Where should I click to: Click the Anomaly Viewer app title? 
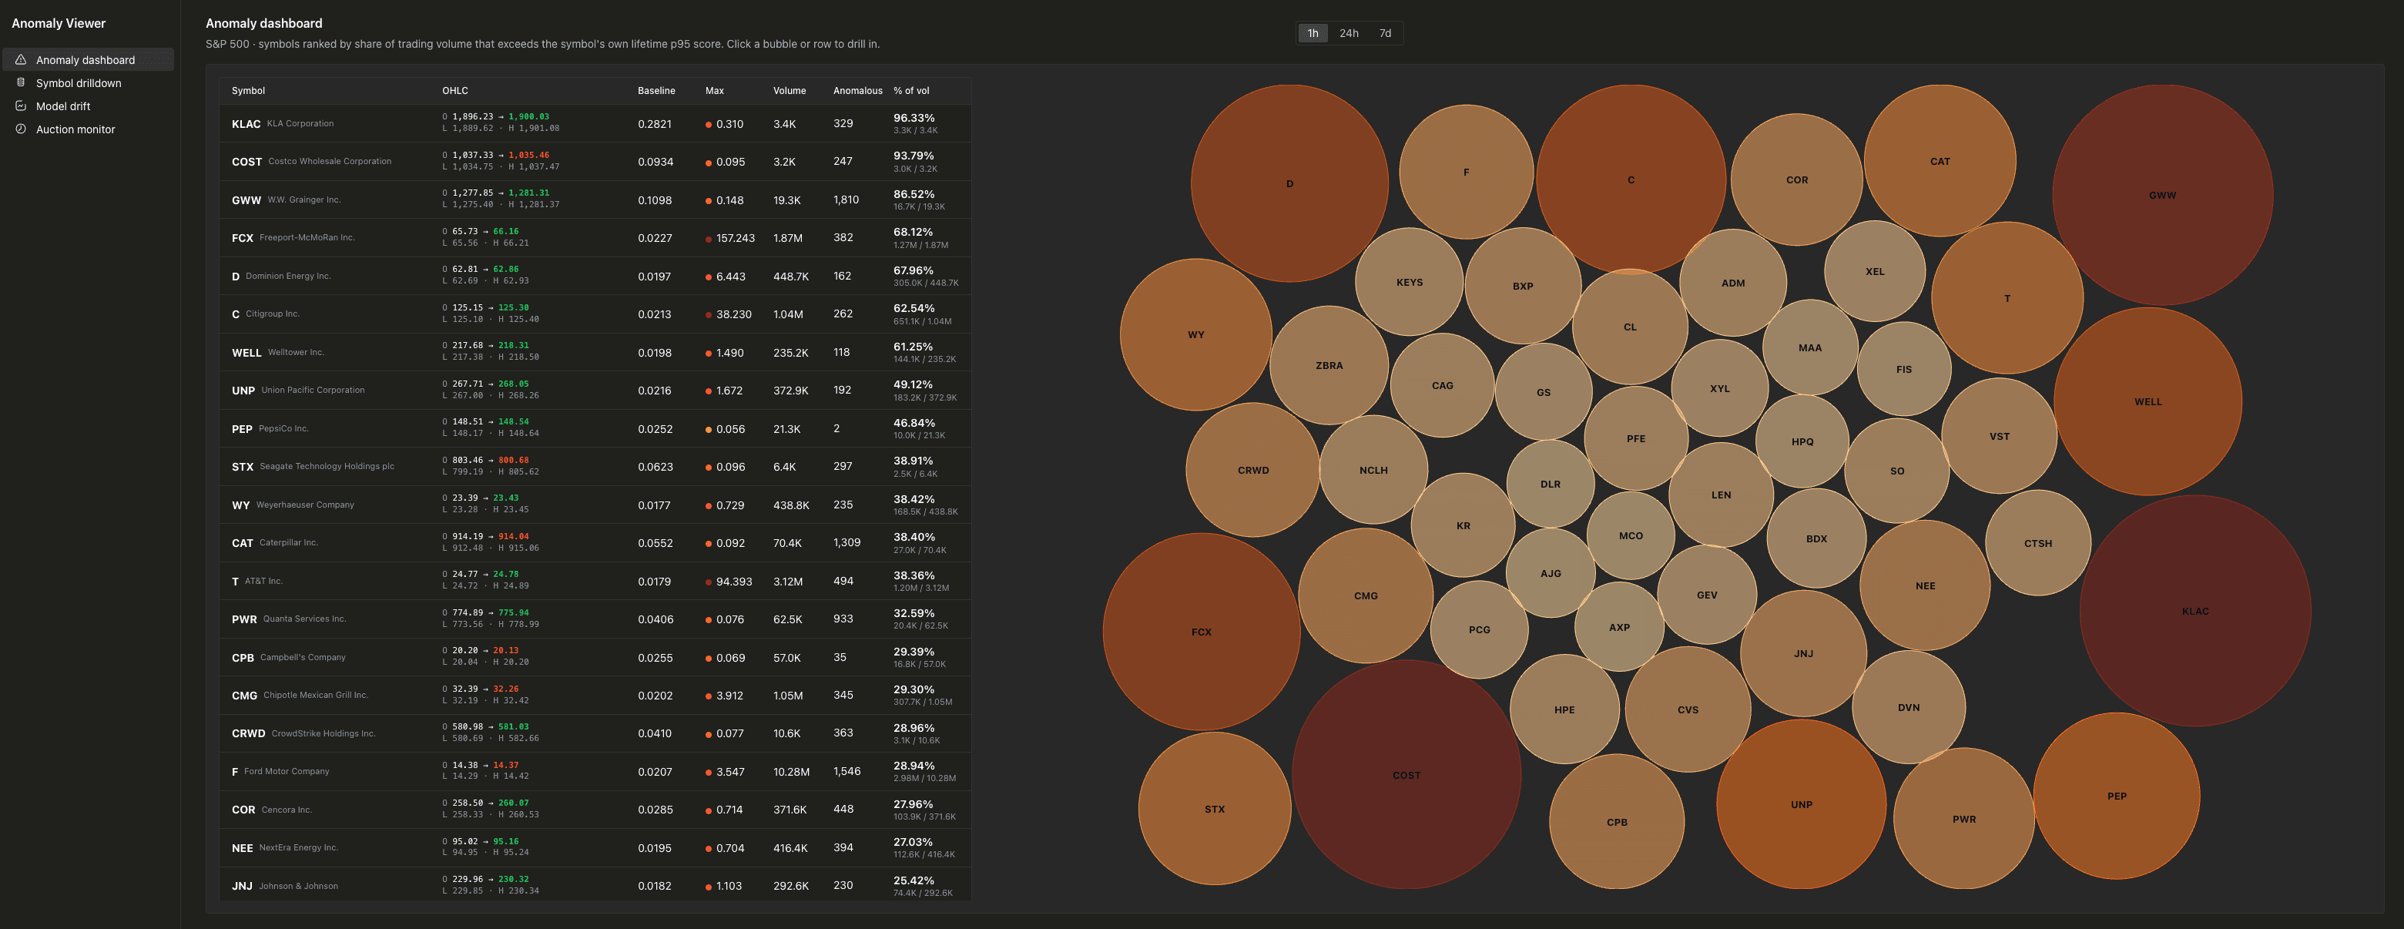59,23
